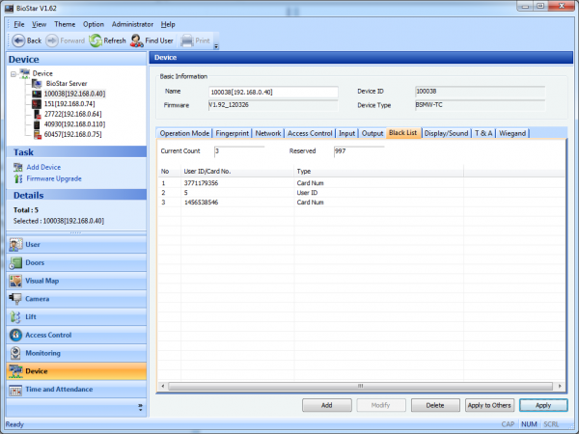Open the Administrator menu
Viewport: 579px width, 434px height.
pos(132,23)
